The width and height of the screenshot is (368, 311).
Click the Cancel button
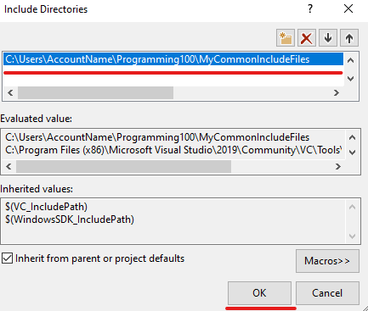click(327, 293)
